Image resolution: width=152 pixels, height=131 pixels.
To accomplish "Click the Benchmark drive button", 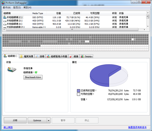I will (x=33, y=77).
